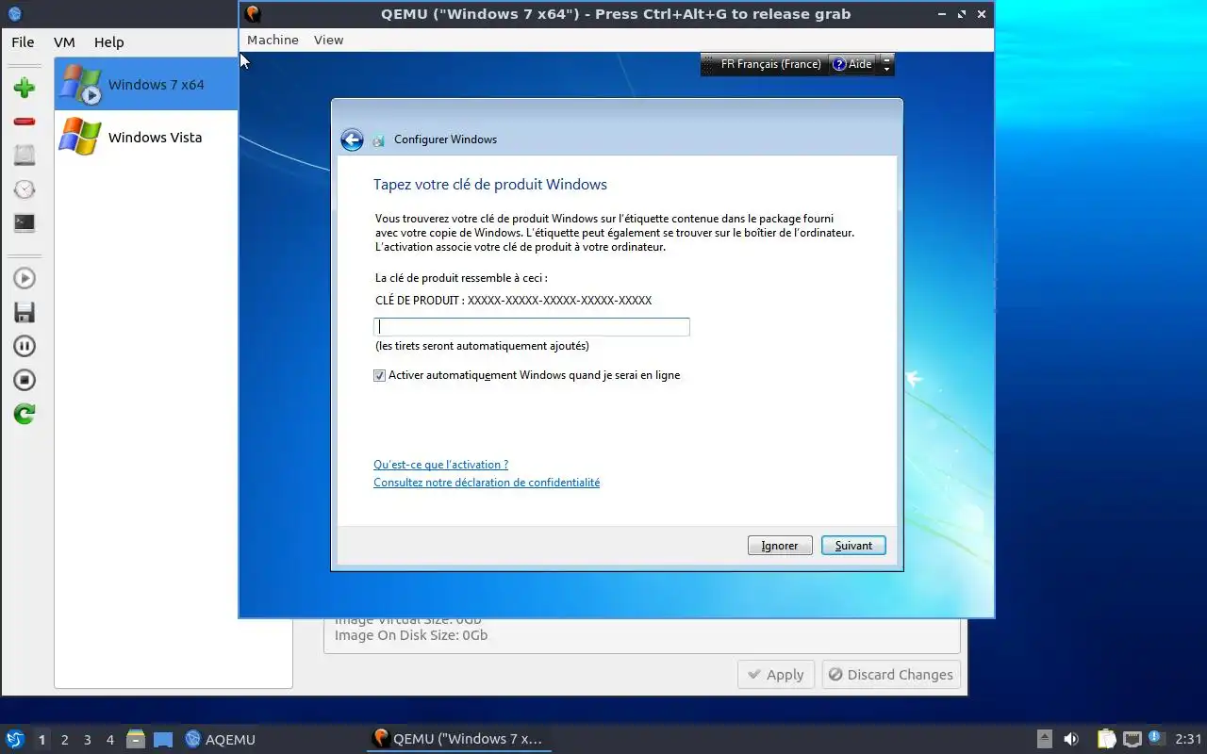Click the red minus Delete VM icon
1207x754 pixels.
tap(25, 122)
